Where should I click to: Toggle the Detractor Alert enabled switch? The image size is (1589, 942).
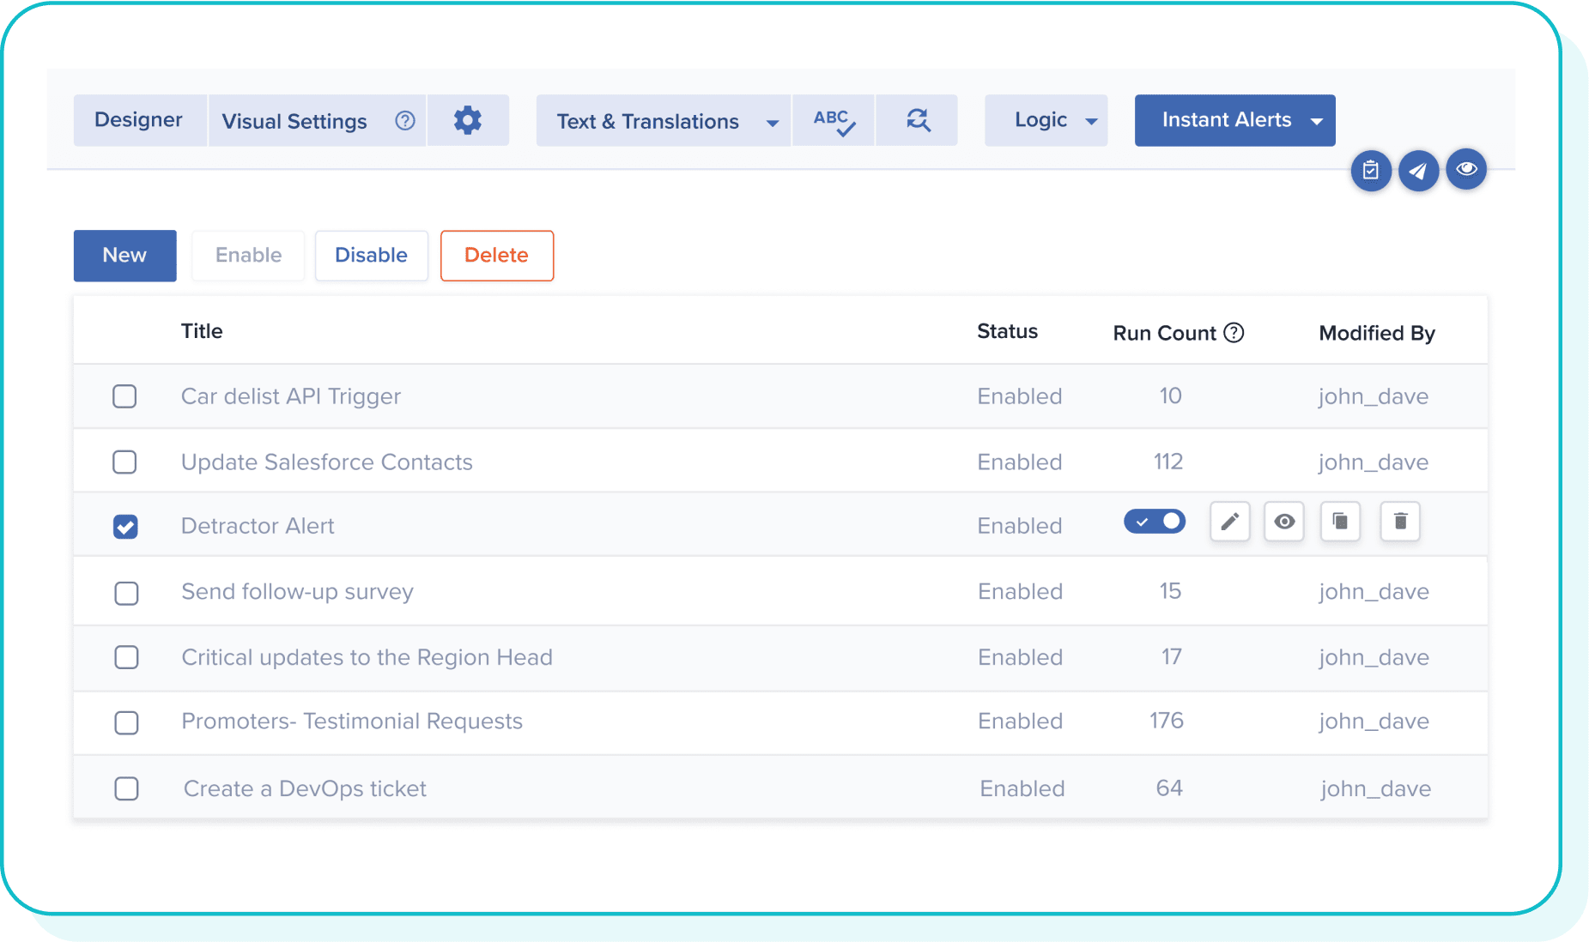pyautogui.click(x=1155, y=522)
